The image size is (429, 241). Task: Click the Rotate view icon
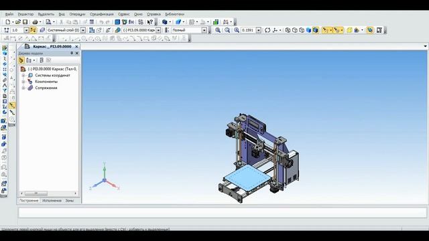[x=267, y=30]
